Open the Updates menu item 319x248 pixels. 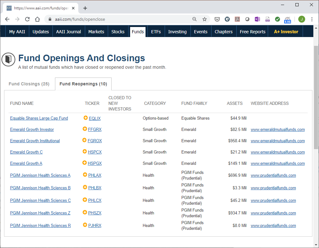point(41,32)
